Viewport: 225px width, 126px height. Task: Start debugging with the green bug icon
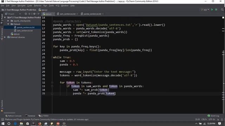(x=216, y=9)
